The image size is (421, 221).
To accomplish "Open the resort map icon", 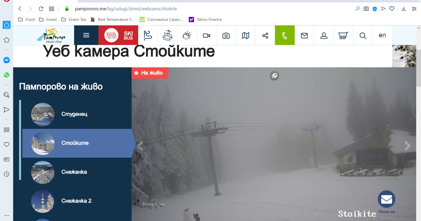I will click(x=246, y=35).
